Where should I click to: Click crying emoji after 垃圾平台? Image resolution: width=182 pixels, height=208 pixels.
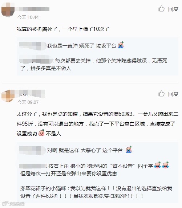coord(121,45)
